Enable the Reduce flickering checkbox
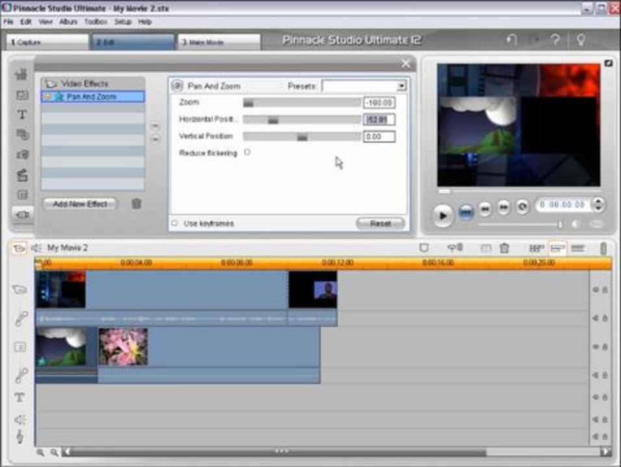621x467 pixels. pos(247,152)
